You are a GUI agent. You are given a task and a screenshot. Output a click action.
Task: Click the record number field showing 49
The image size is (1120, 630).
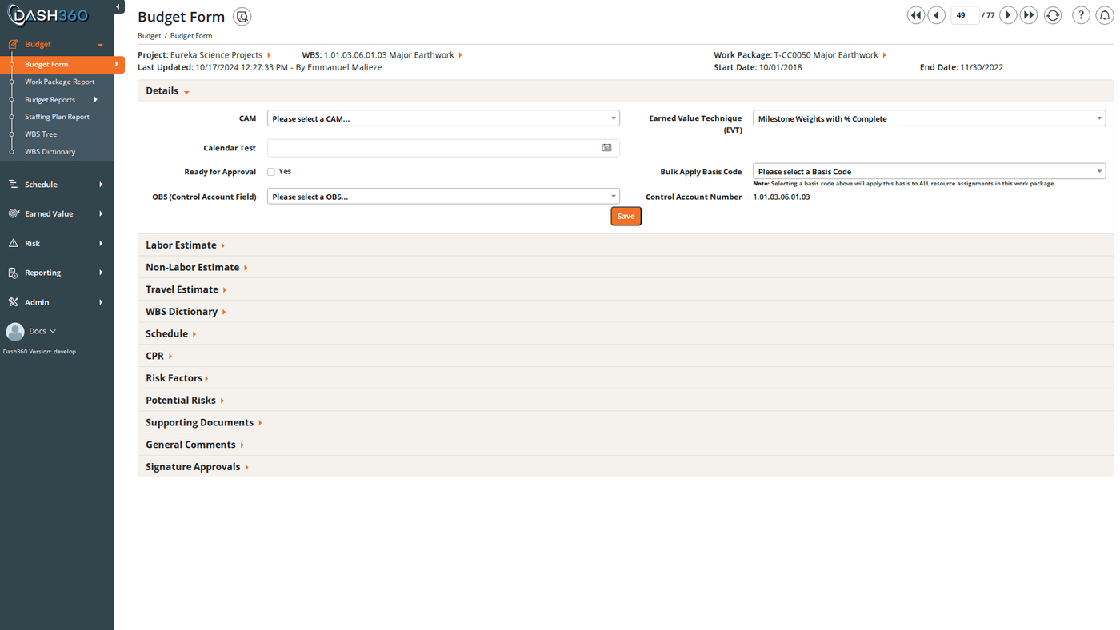[965, 15]
